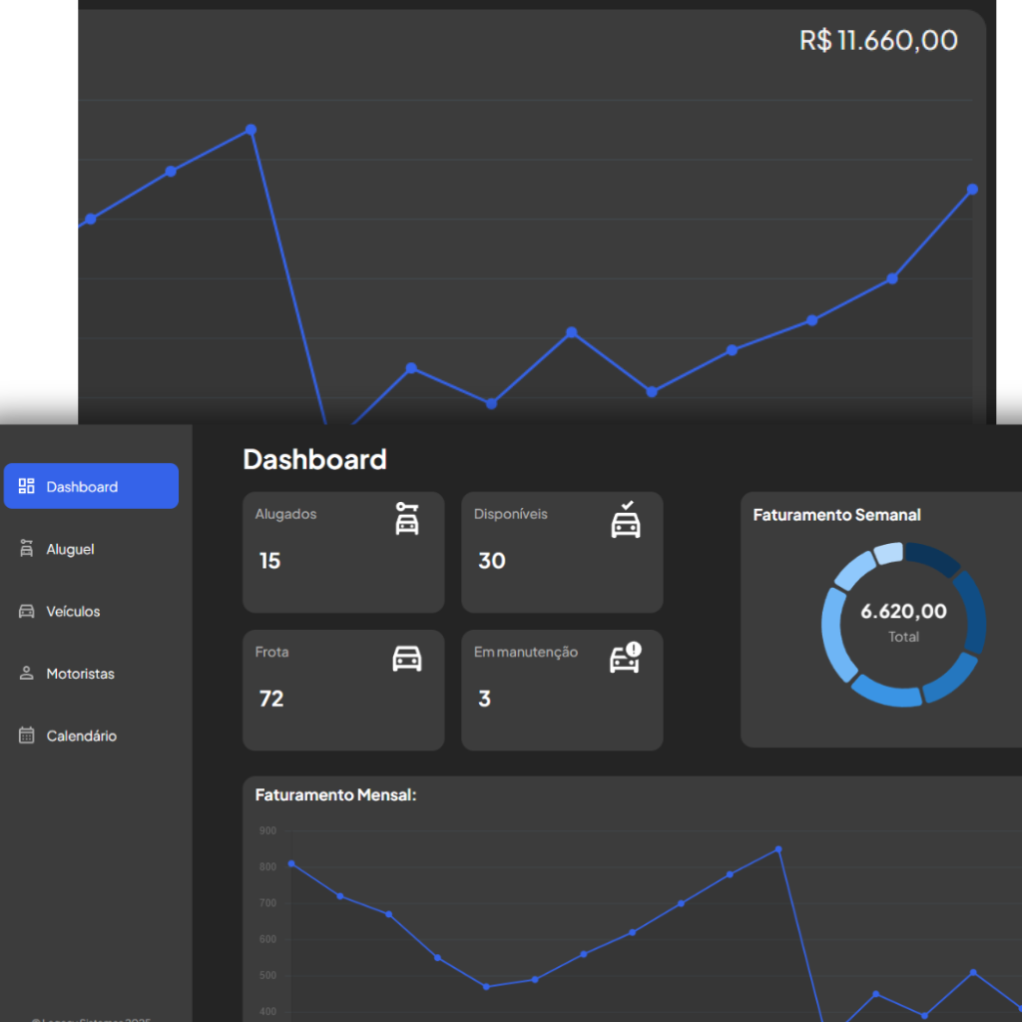Click the "500" y-axis label

pos(267,976)
